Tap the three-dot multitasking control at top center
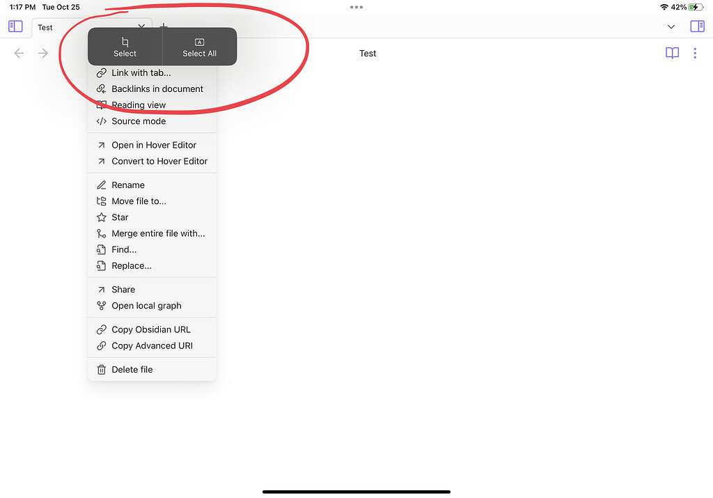The width and height of the screenshot is (713, 498). click(356, 7)
